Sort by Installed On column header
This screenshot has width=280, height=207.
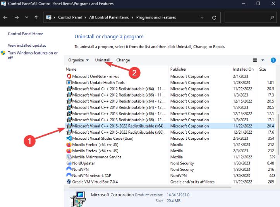tap(243, 69)
